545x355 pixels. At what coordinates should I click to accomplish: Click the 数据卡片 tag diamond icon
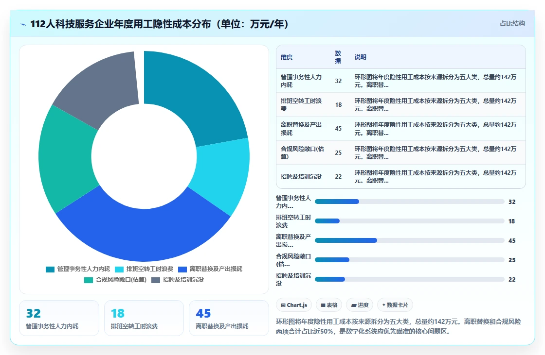384,305
